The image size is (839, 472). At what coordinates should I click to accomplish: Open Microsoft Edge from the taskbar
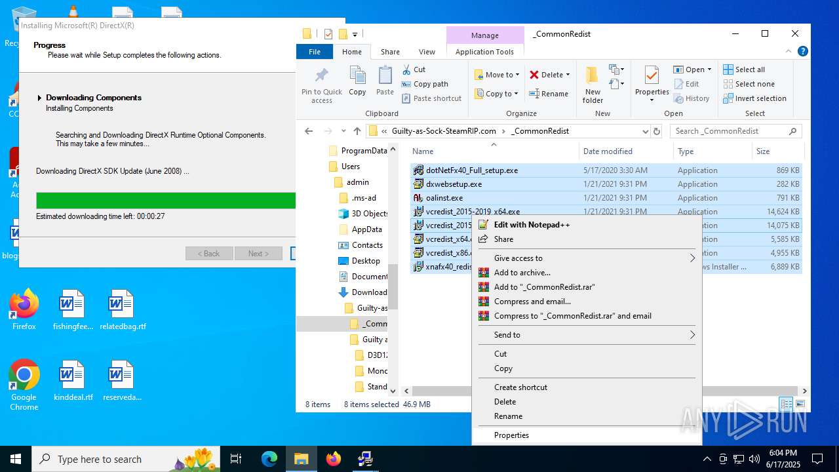[269, 459]
